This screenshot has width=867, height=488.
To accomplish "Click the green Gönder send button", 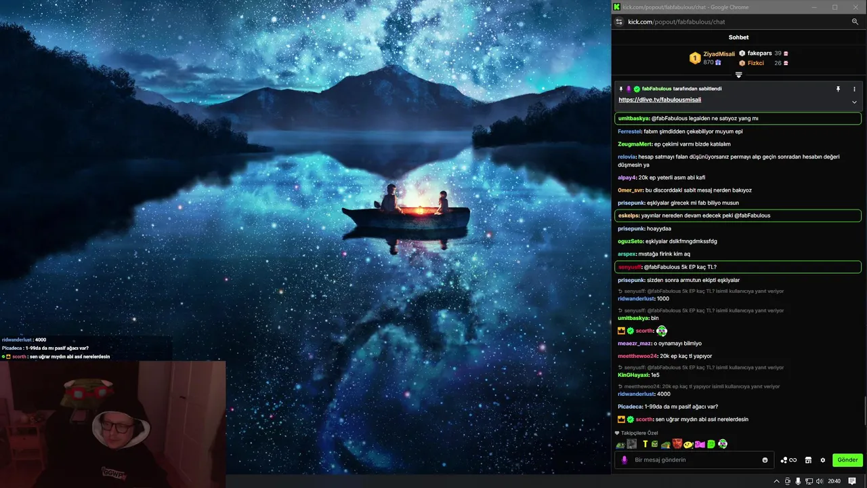I will [847, 460].
